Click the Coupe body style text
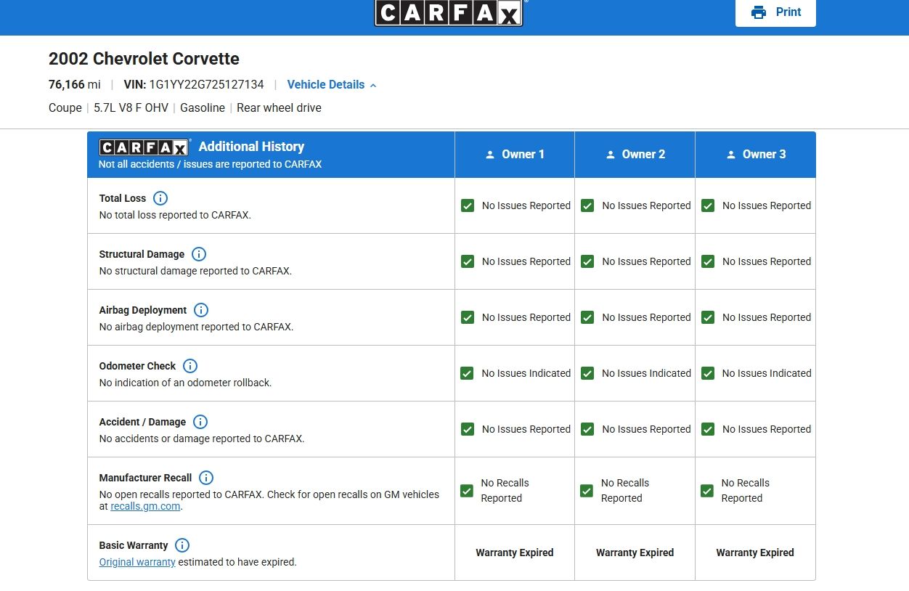The image size is (909, 591). [x=65, y=107]
